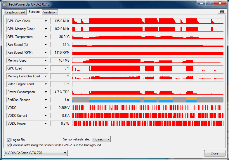Open the GPU Load dropdown

click(x=46, y=68)
